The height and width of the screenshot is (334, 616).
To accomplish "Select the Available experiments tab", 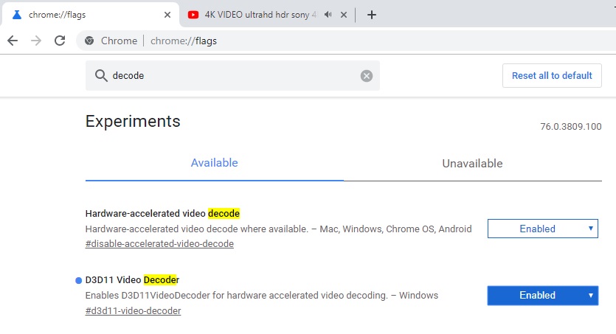I will pyautogui.click(x=214, y=163).
